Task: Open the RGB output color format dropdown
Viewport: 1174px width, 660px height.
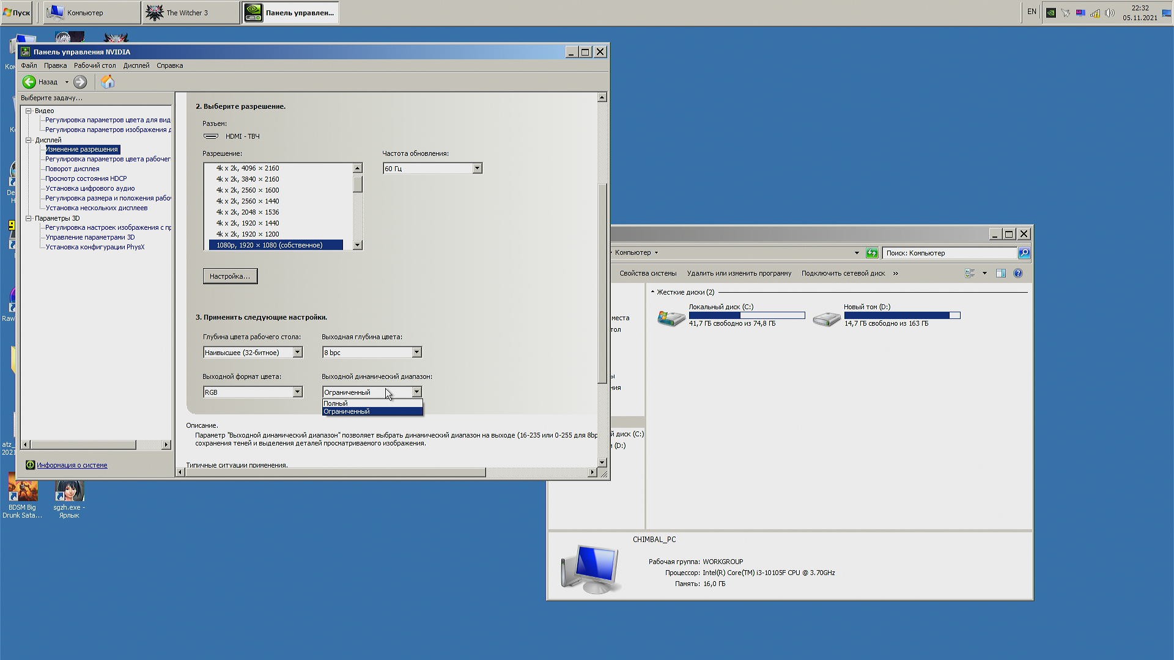Action: pyautogui.click(x=297, y=392)
